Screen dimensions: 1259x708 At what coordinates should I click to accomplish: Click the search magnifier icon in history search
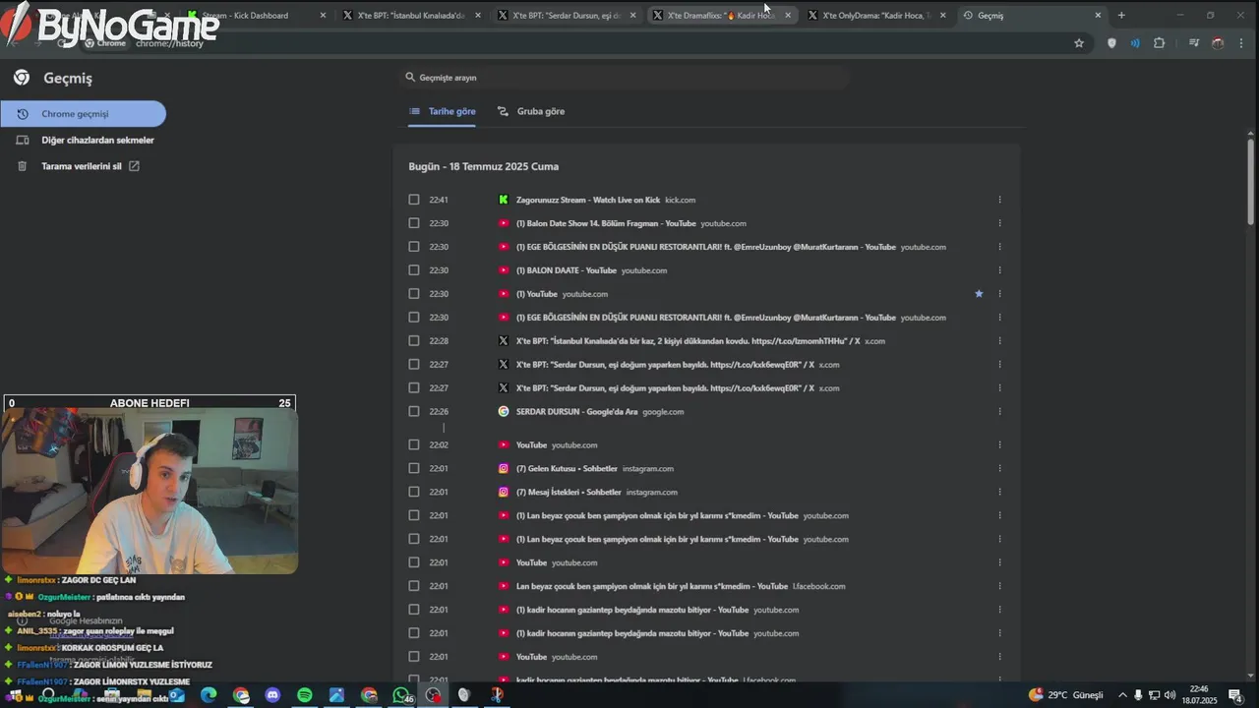pos(410,77)
